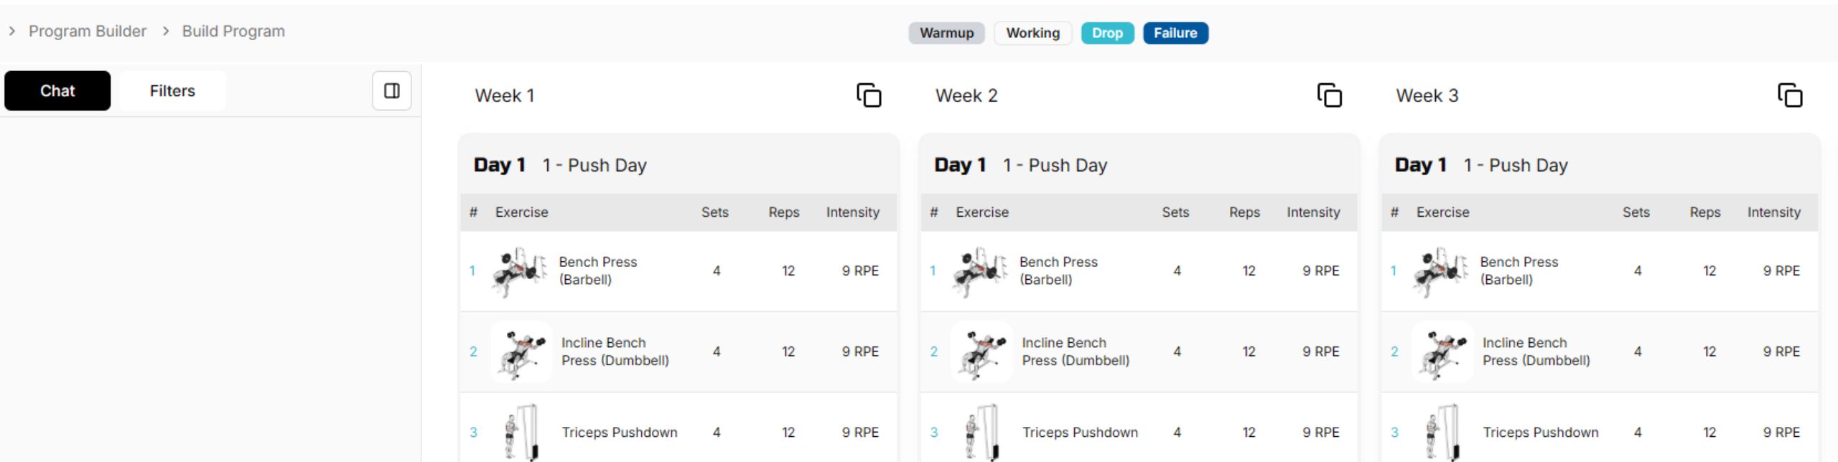Open the Filters tab
The image size is (1838, 462).
point(172,90)
